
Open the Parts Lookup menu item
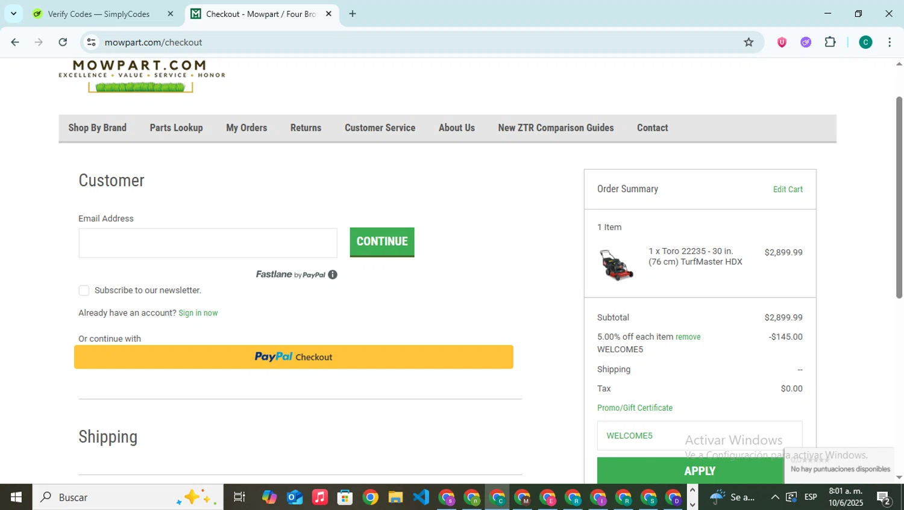point(176,128)
